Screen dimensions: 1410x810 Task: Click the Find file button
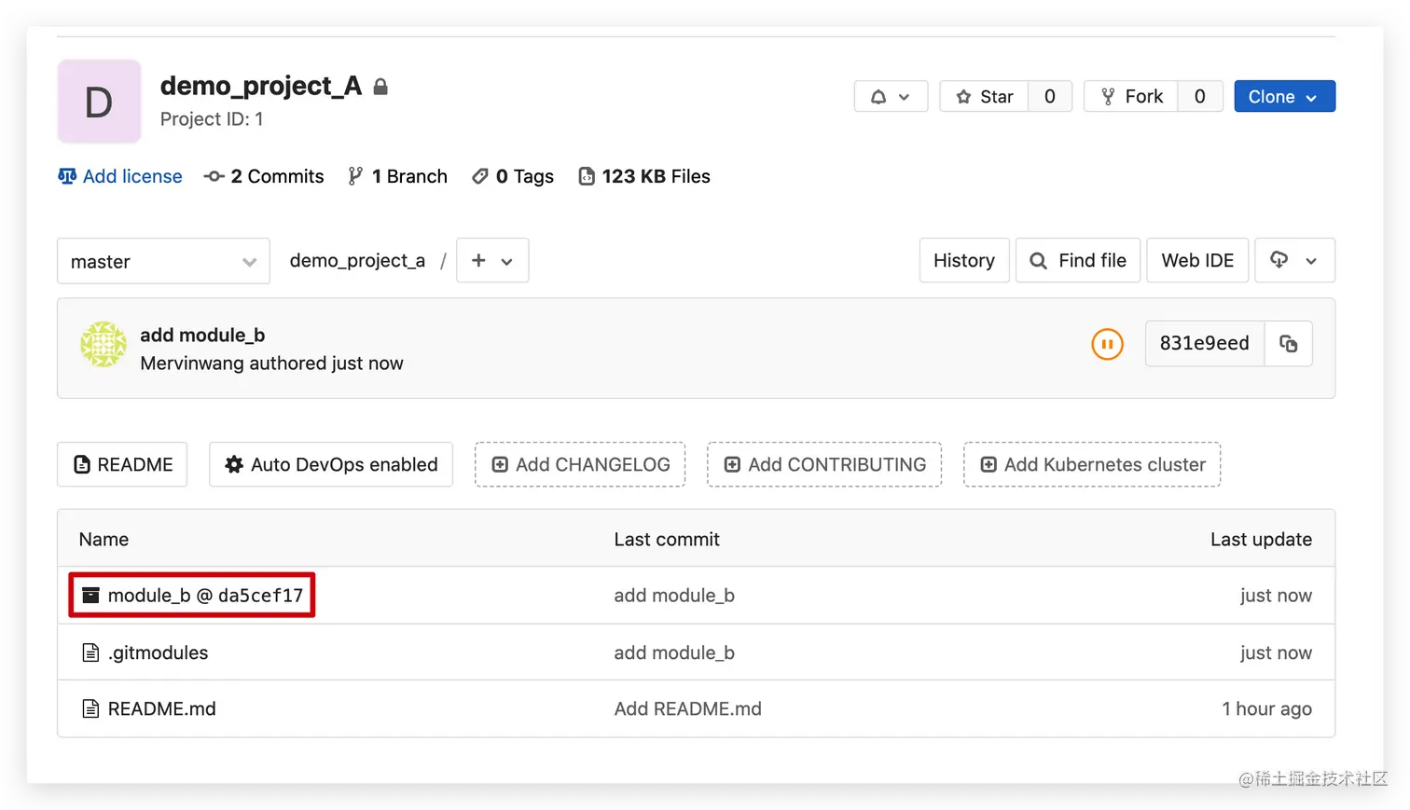point(1078,260)
